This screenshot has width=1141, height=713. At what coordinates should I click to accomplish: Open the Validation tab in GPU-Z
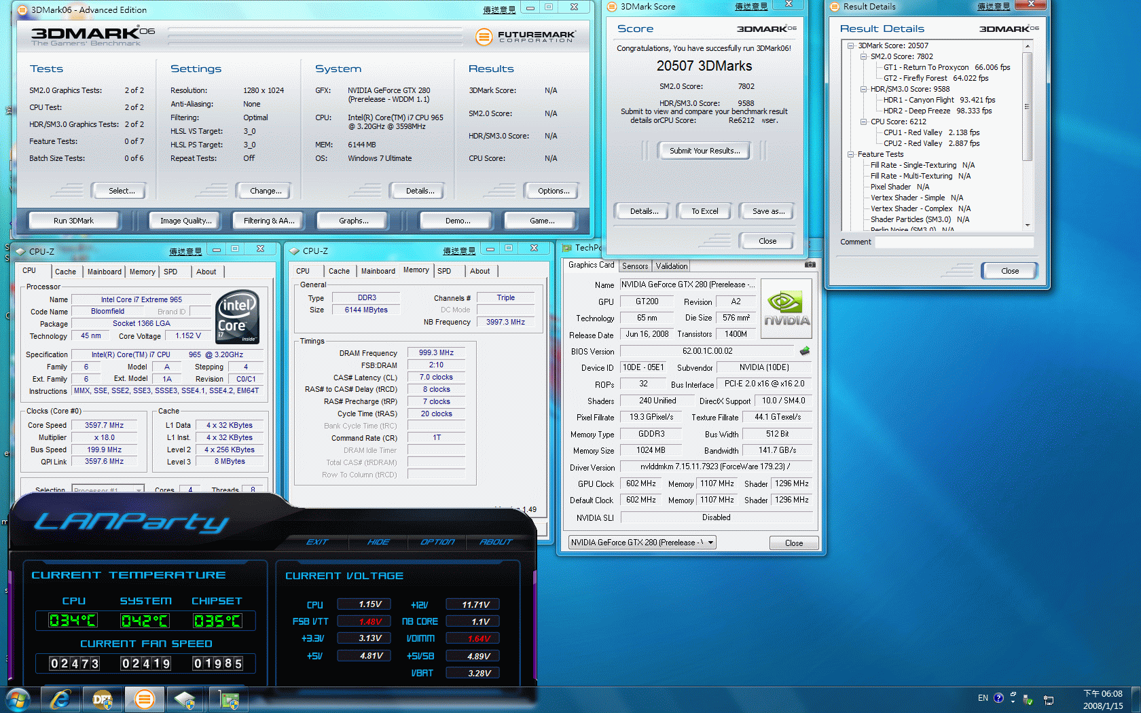672,266
